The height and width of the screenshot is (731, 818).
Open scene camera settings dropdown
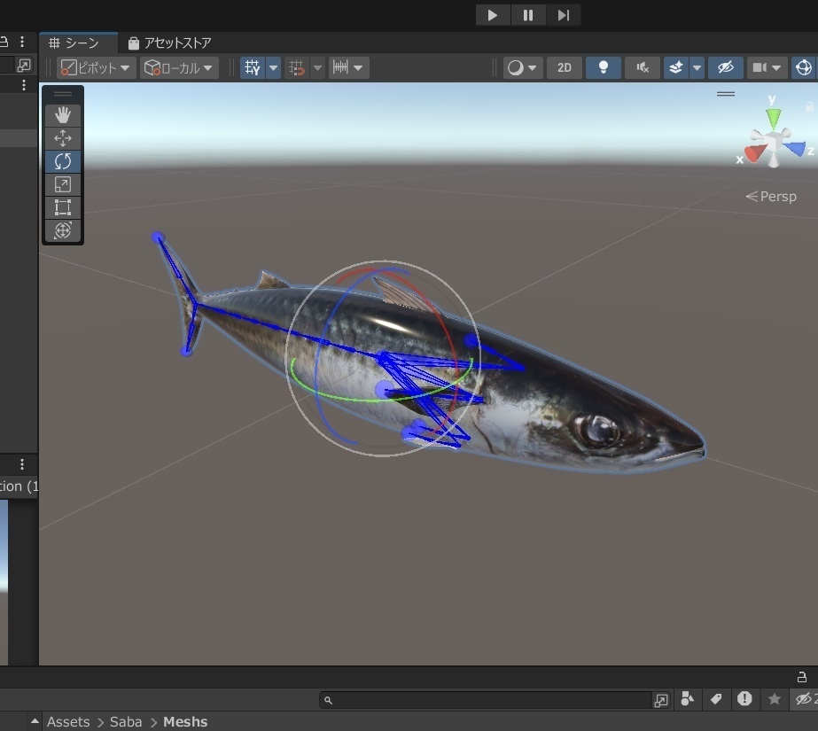[x=767, y=67]
